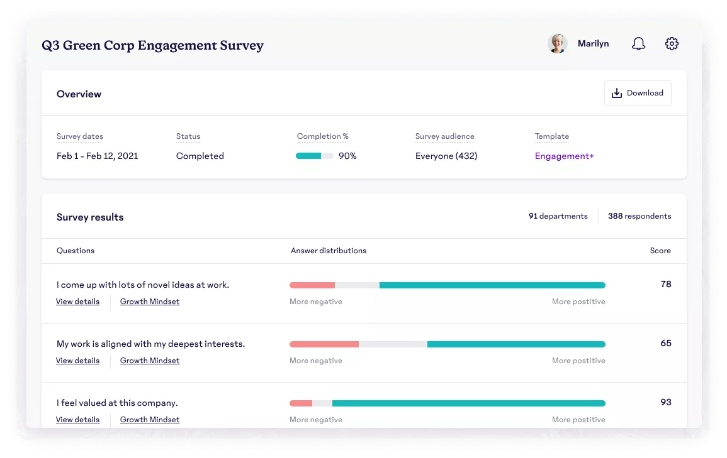Click the Status label
This screenshot has width=727, height=458.
[188, 136]
